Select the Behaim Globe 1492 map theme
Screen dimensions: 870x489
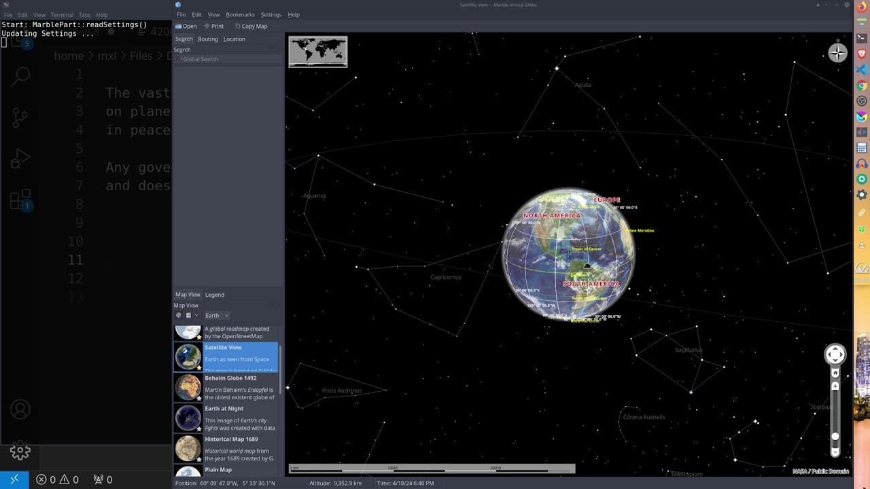point(226,387)
